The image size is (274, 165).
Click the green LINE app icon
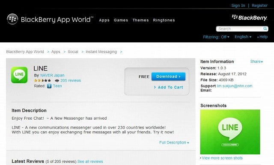(19, 75)
